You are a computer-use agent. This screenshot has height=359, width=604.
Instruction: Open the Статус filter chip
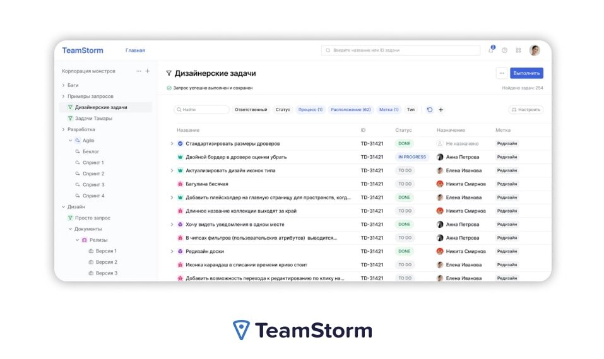coord(283,110)
